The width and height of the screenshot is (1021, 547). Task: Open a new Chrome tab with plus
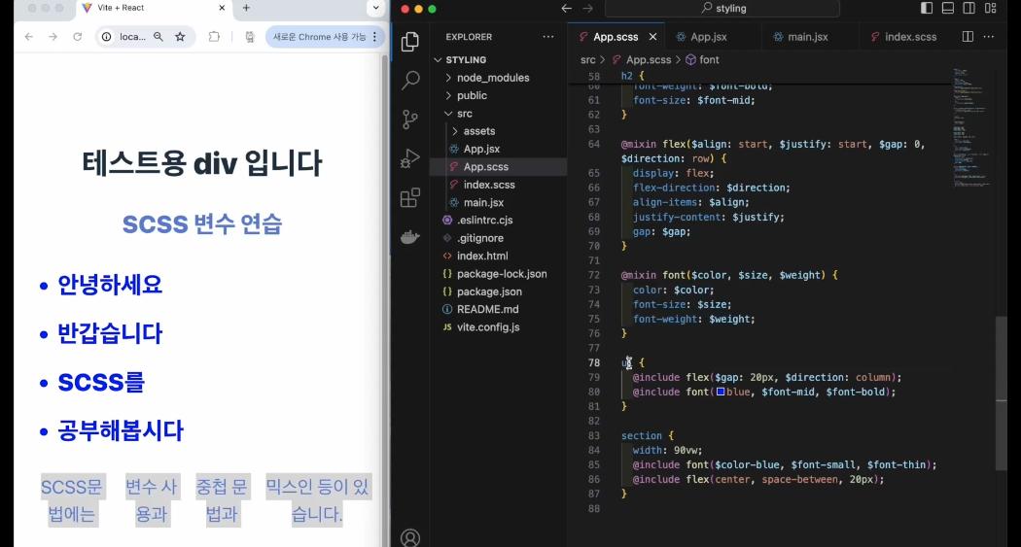246,8
